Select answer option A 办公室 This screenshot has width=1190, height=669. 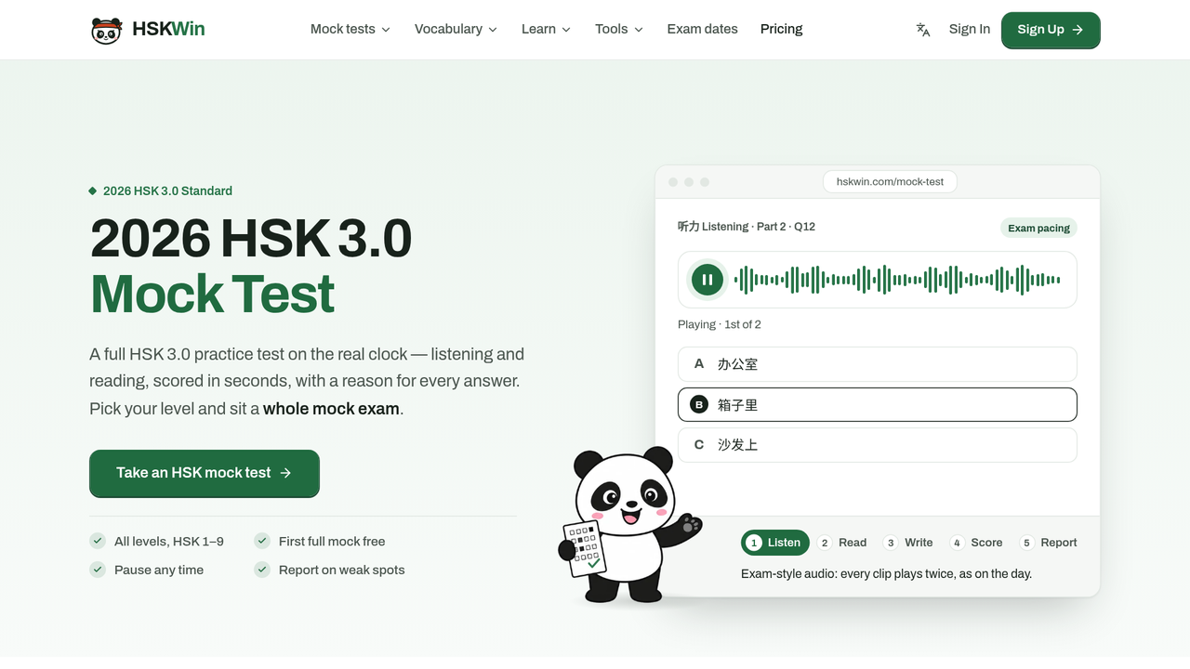coord(878,364)
